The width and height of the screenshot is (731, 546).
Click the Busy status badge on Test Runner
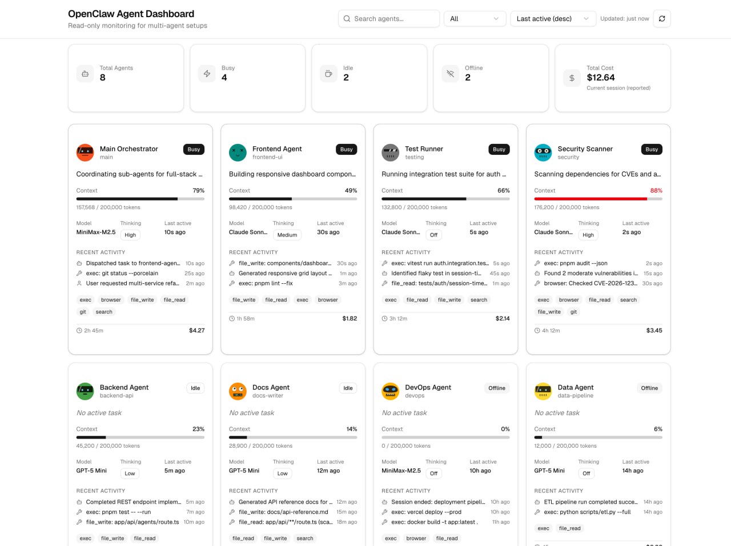499,149
